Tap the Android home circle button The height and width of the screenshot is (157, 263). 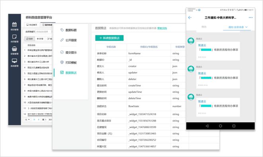(220, 126)
